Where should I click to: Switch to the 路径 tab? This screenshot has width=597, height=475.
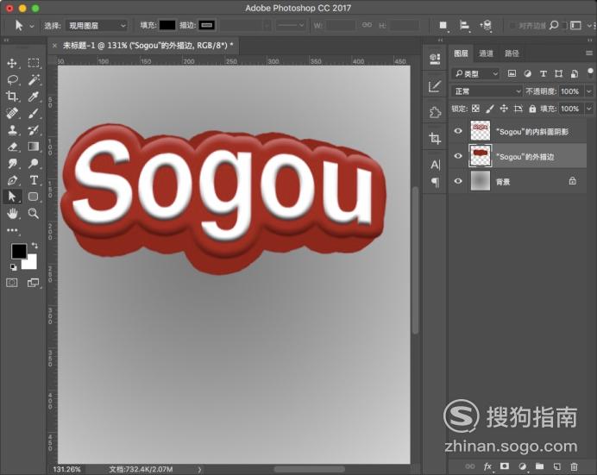coord(512,53)
